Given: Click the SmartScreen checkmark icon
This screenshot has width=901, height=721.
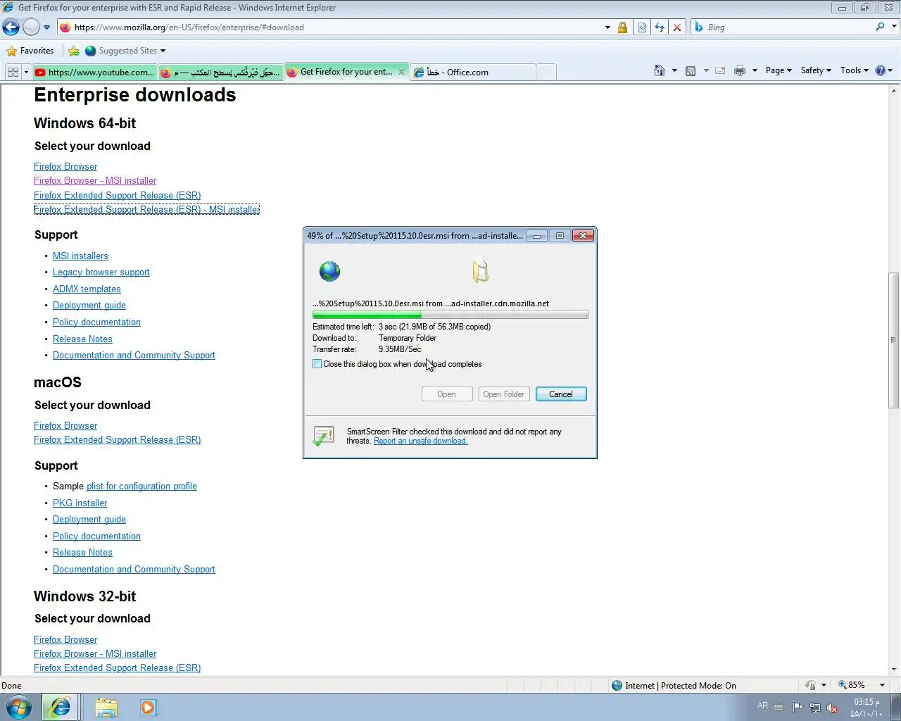Looking at the screenshot, I should tap(323, 436).
